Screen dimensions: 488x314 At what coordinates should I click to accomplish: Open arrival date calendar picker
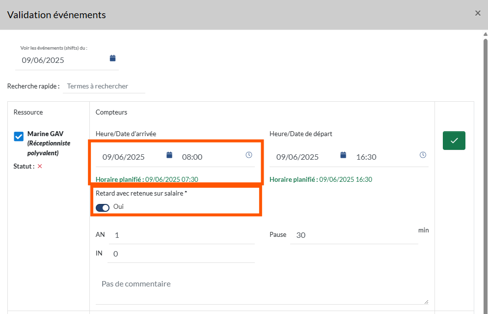tap(169, 155)
